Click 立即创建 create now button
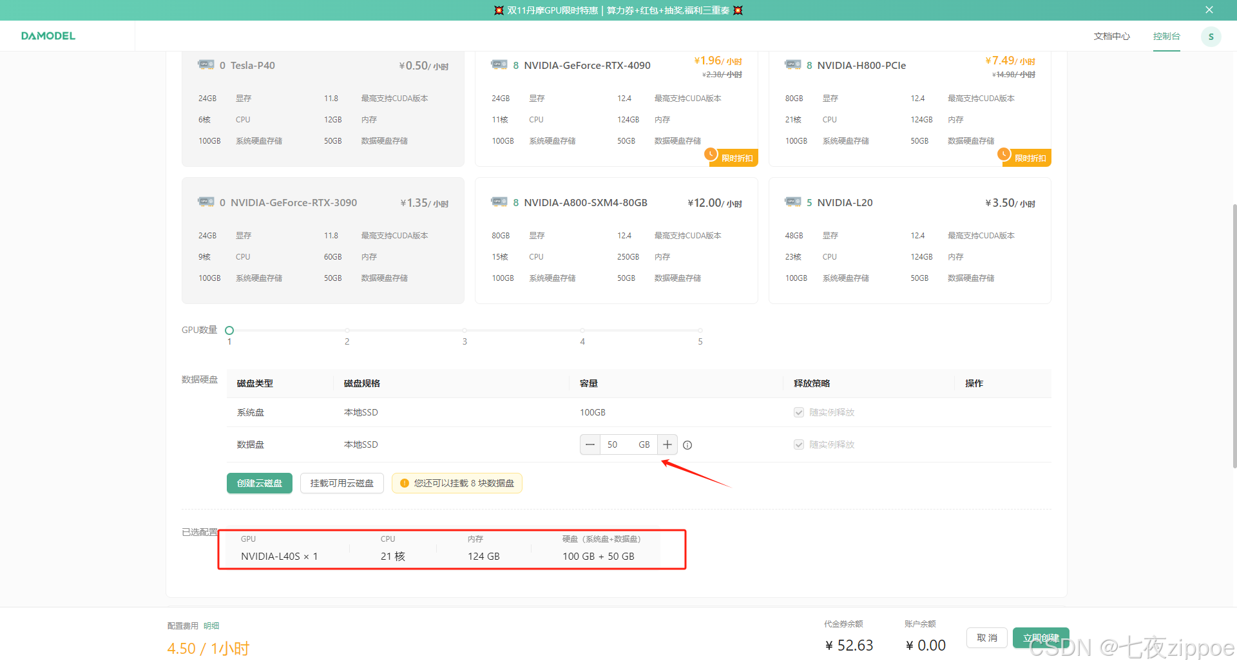This screenshot has width=1237, height=668. click(1041, 638)
